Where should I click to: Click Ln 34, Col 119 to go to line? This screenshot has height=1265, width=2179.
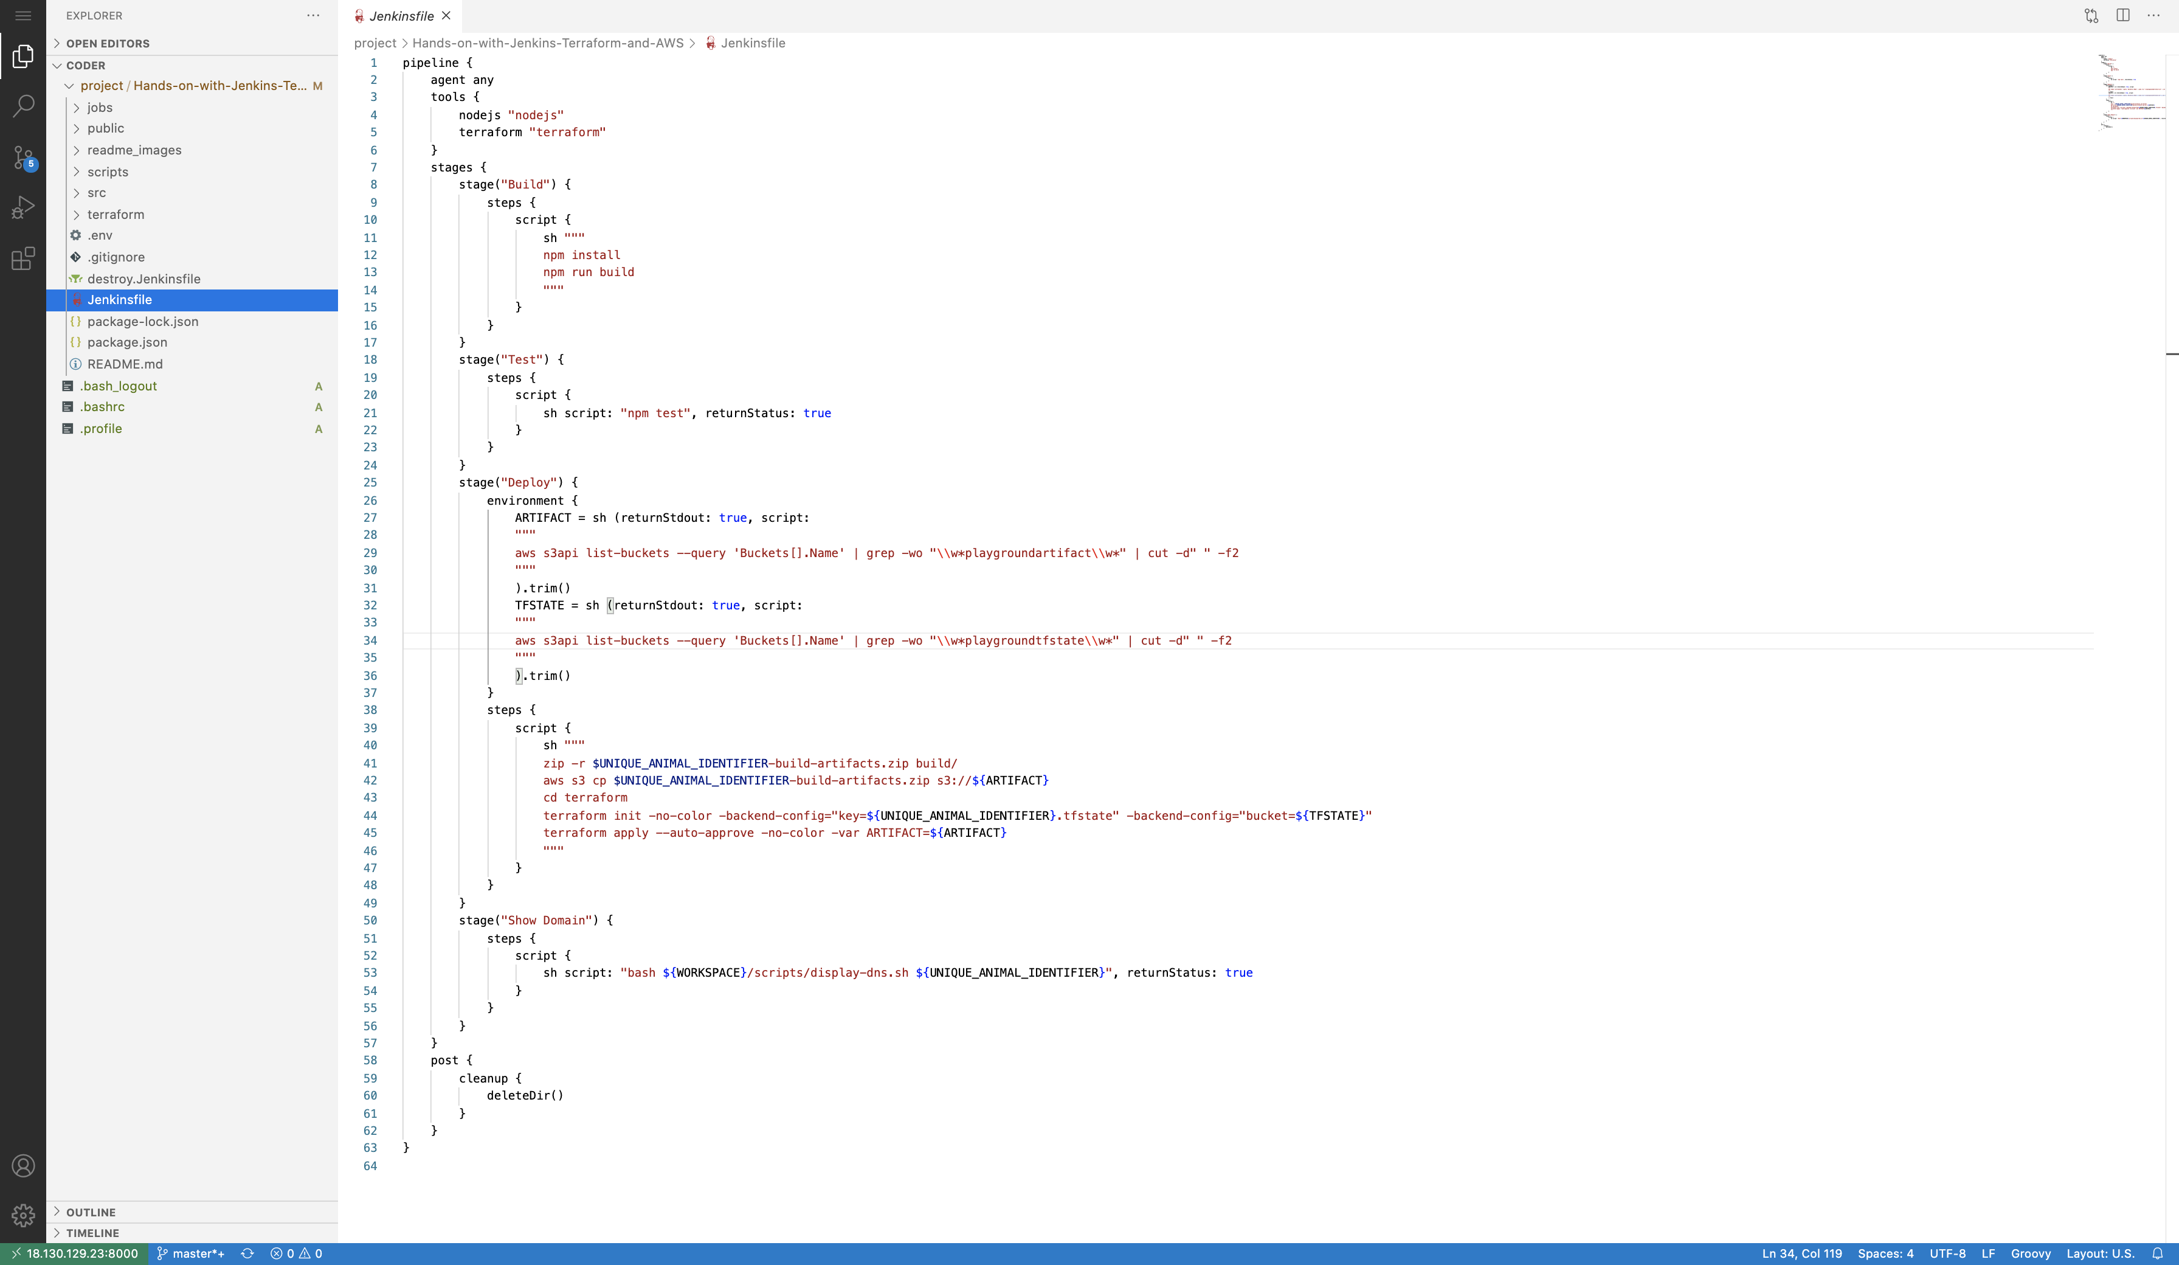pyautogui.click(x=1802, y=1254)
